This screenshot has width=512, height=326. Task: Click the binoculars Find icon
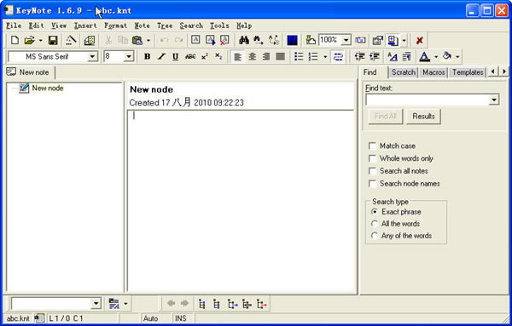point(244,40)
